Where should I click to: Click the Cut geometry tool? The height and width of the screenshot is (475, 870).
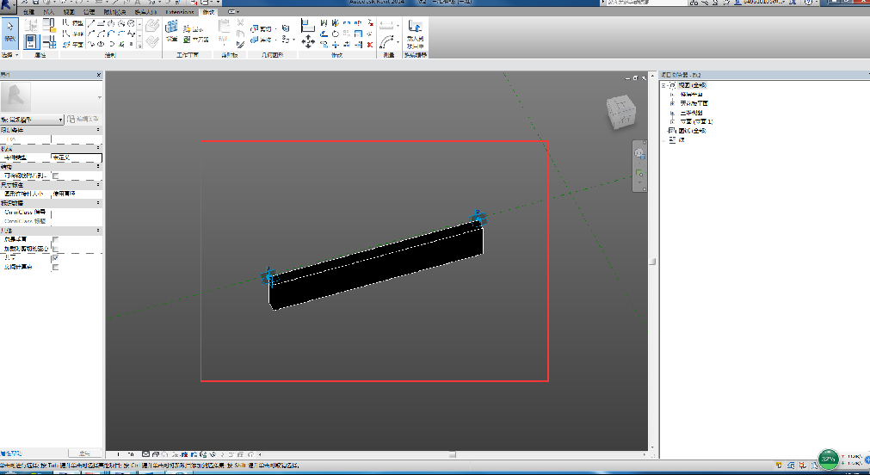coord(261,28)
